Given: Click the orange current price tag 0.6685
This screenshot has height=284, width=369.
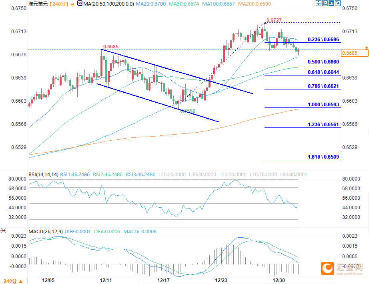Looking at the screenshot, I should (x=355, y=53).
